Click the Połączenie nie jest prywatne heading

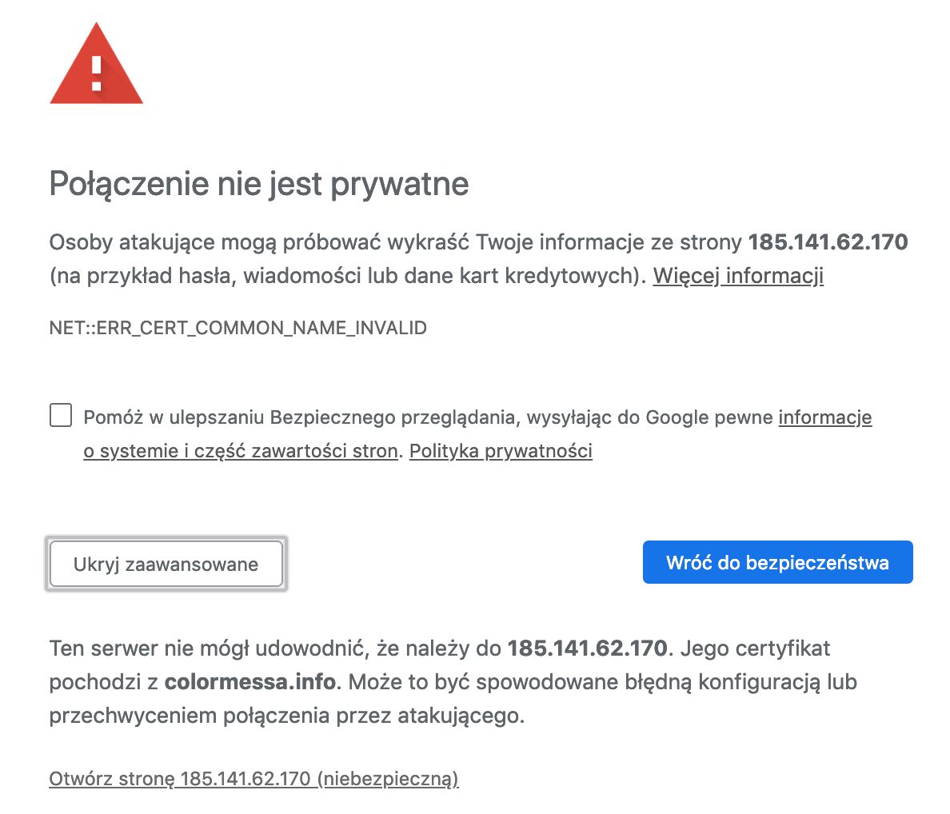[259, 184]
